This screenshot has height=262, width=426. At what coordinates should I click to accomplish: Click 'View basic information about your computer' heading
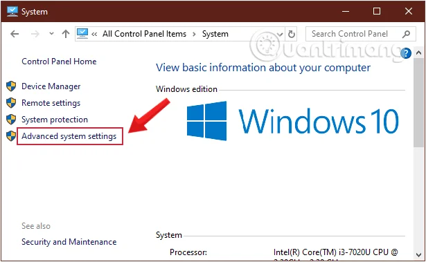(x=263, y=68)
